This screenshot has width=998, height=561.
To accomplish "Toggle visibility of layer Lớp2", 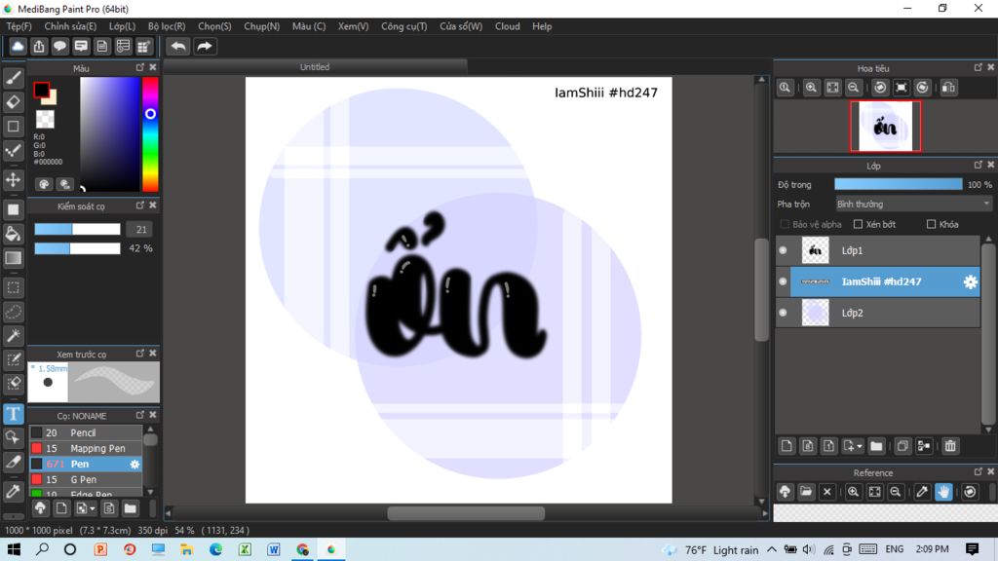I will [x=783, y=313].
